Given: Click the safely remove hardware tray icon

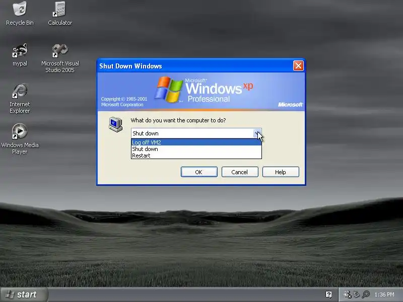Looking at the screenshot, I should tap(357, 294).
